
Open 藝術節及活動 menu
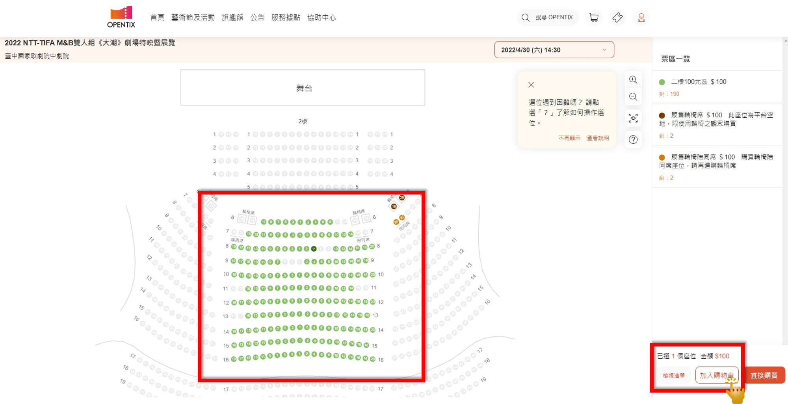[x=193, y=17]
